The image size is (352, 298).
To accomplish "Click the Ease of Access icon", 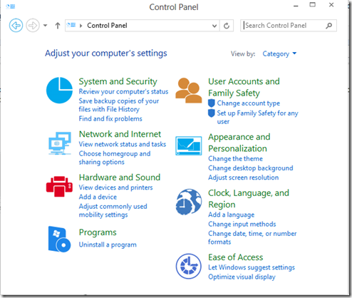I will point(189,266).
